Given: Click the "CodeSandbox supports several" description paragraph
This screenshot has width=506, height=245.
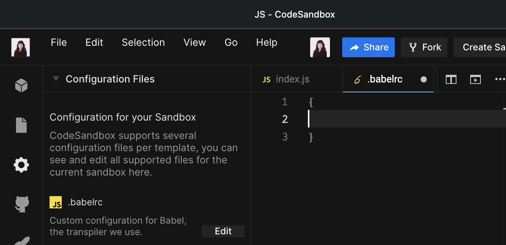Looking at the screenshot, I should [x=144, y=154].
